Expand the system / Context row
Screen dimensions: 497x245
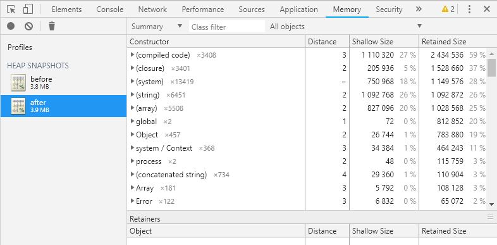[133, 148]
